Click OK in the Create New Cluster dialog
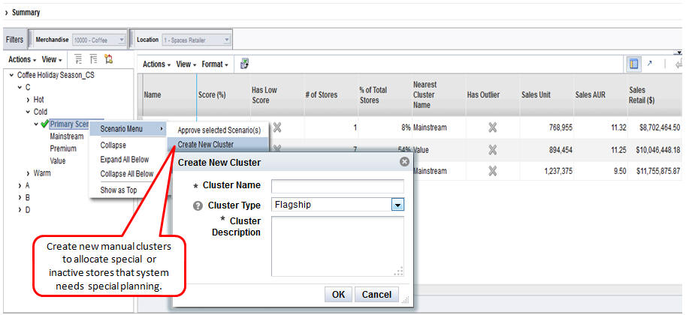 (x=338, y=295)
